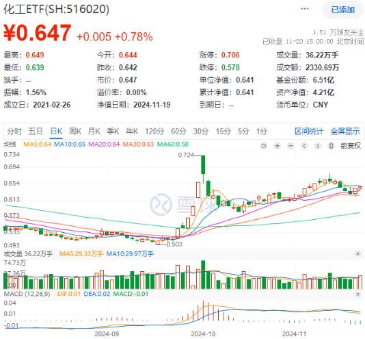Click the 溢价率 value 0.08%
Viewport: 365px width, 339px height.
136,92
